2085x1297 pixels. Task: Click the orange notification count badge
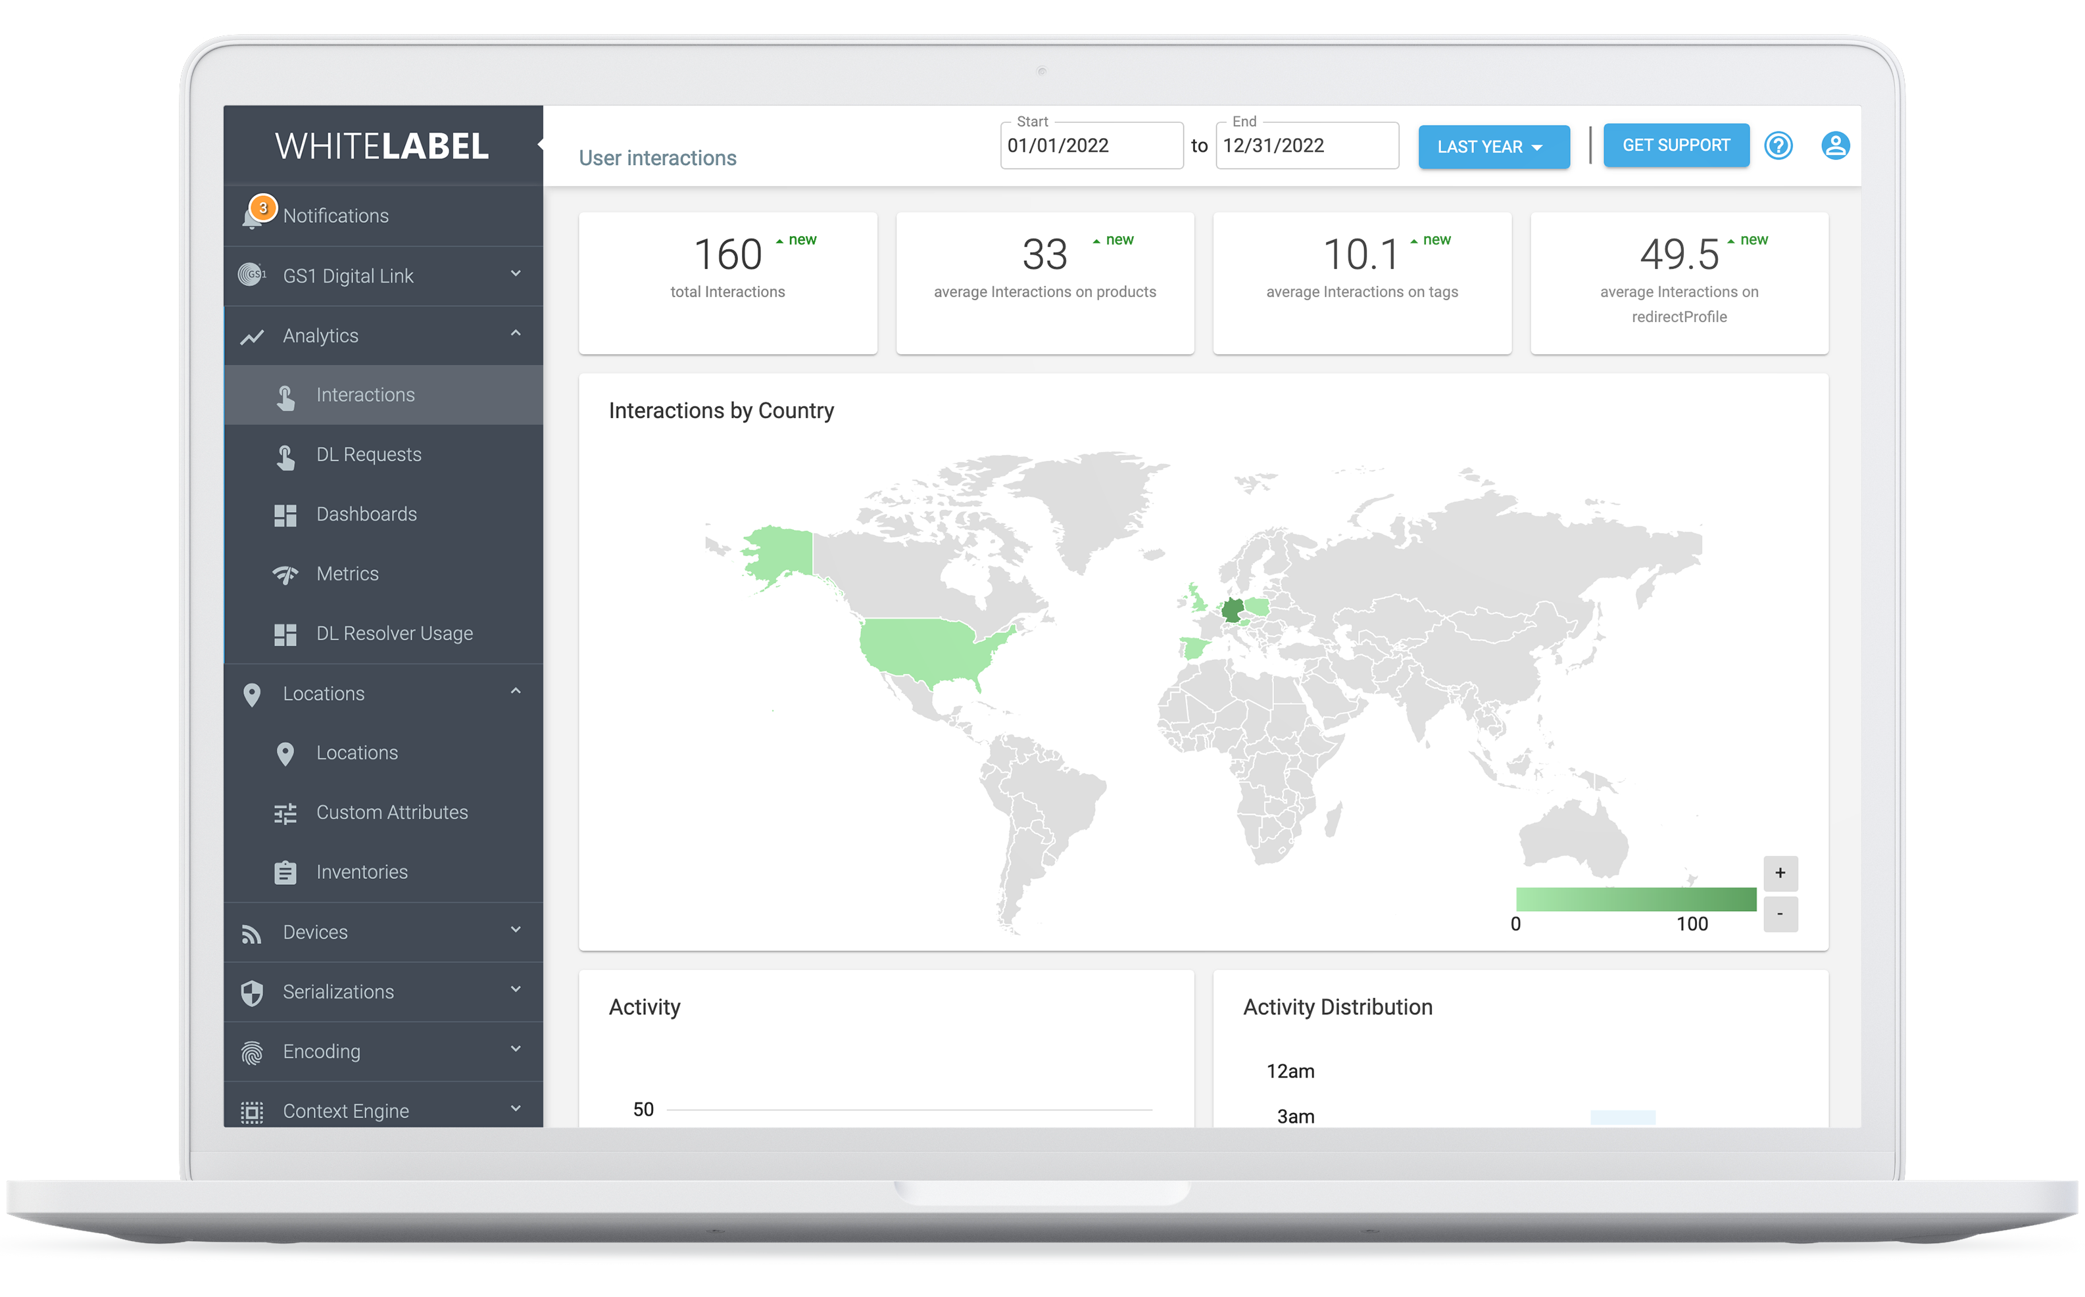click(x=263, y=208)
